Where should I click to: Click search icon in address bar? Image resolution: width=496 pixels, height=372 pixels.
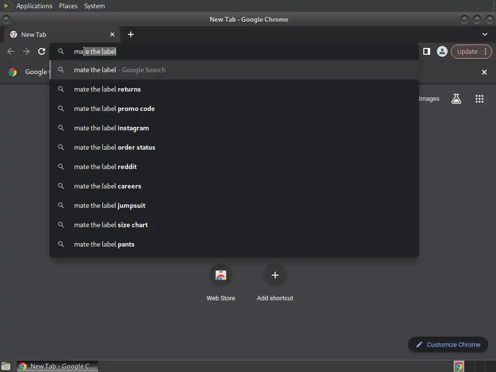(x=61, y=51)
